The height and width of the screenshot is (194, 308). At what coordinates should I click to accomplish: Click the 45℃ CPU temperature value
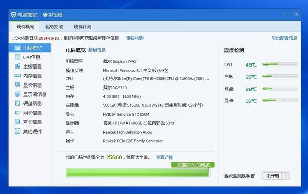(x=251, y=64)
